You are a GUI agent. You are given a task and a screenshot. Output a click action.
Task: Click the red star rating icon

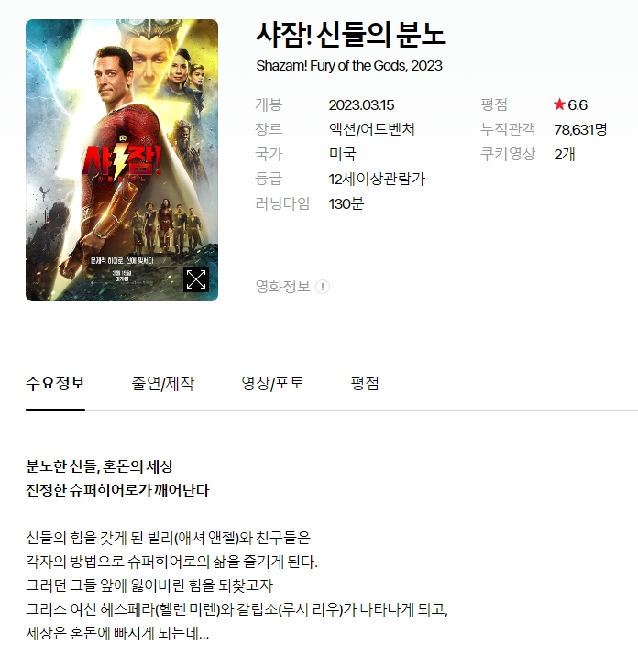pyautogui.click(x=559, y=104)
